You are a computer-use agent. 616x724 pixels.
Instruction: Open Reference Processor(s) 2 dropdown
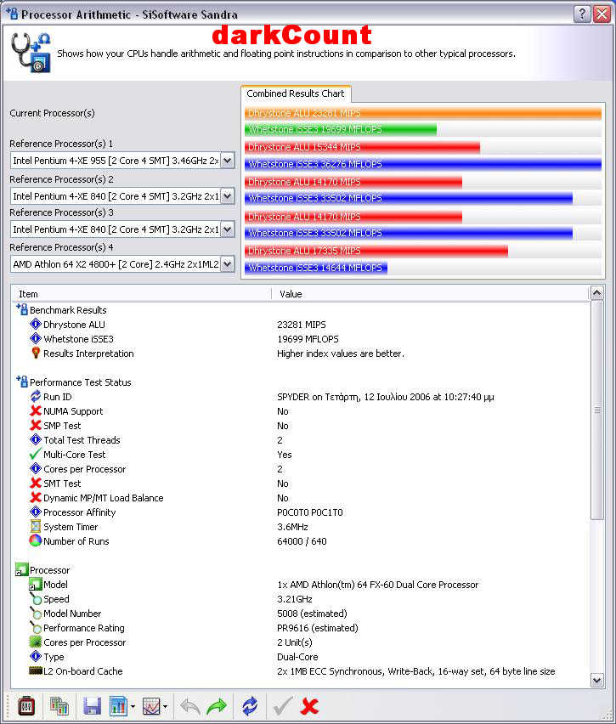[227, 195]
